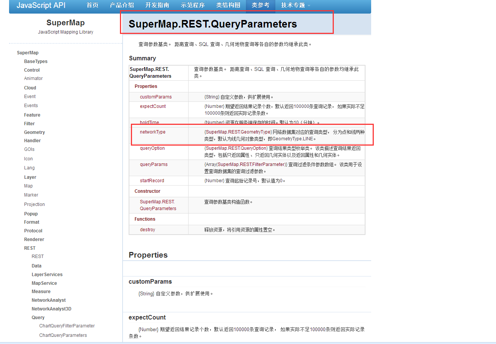This screenshot has width=496, height=344.
Task: Click the expectCount detail heading
Action: (x=147, y=317)
